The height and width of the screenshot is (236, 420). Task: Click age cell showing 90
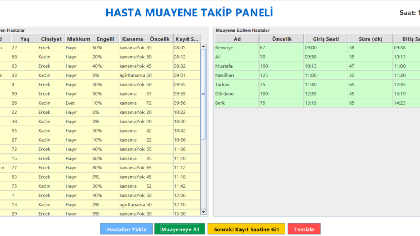click(24, 94)
